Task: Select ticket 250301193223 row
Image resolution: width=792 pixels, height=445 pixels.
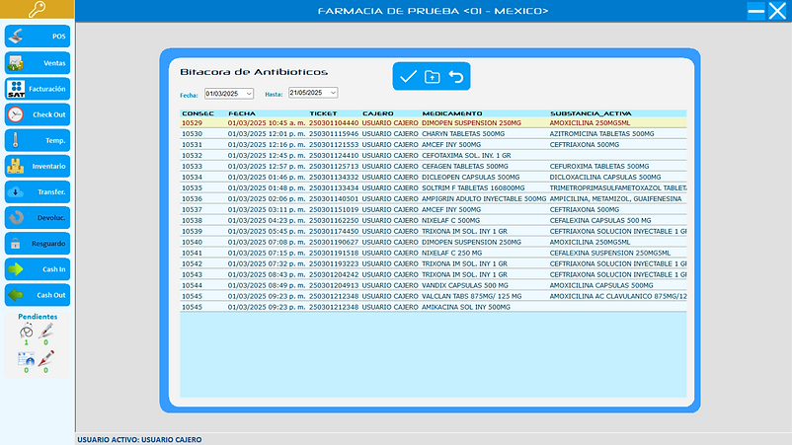Action: click(433, 263)
